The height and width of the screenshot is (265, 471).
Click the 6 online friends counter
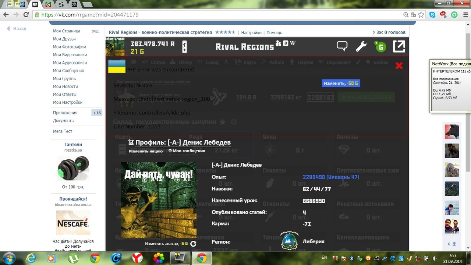click(x=451, y=244)
